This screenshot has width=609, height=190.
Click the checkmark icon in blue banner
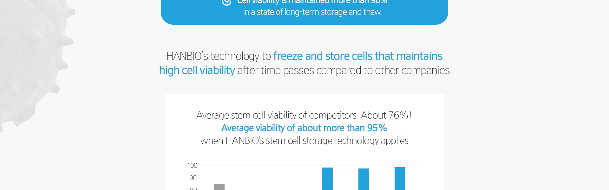point(226,2)
